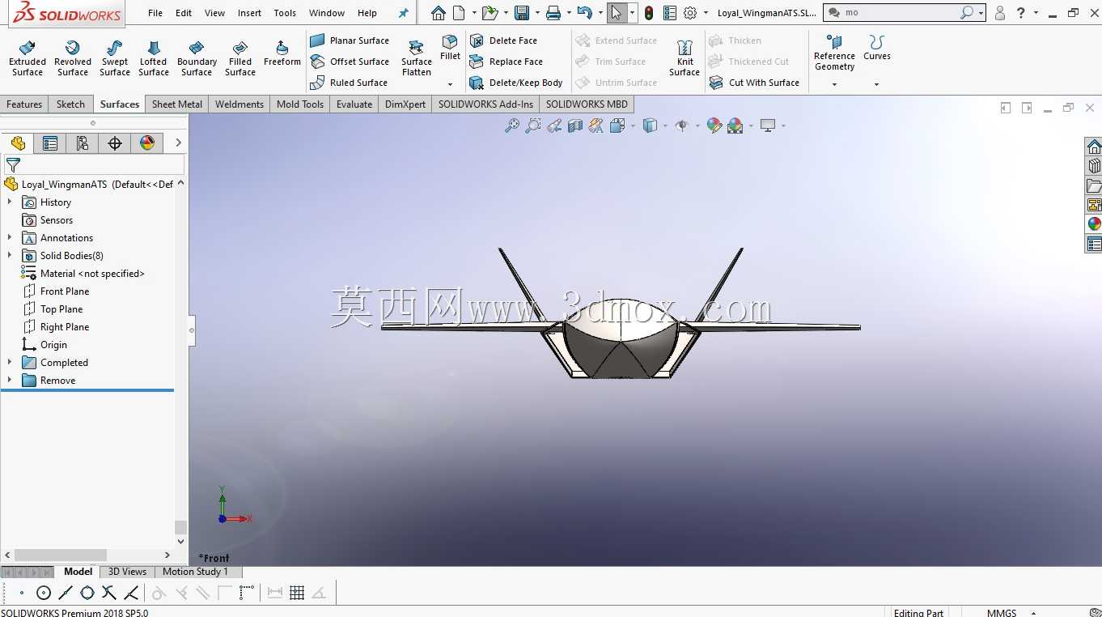Click Zoom to Fit in the view toolbar
This screenshot has height=617, width=1102.
click(512, 126)
